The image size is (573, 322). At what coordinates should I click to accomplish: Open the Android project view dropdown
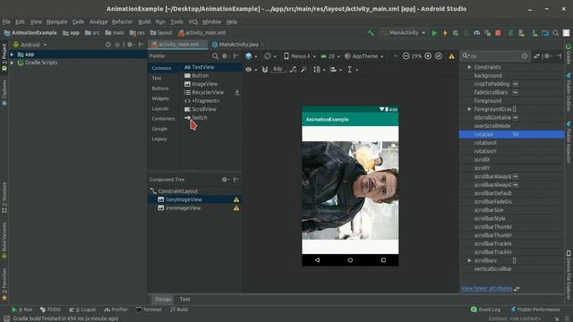click(30, 45)
